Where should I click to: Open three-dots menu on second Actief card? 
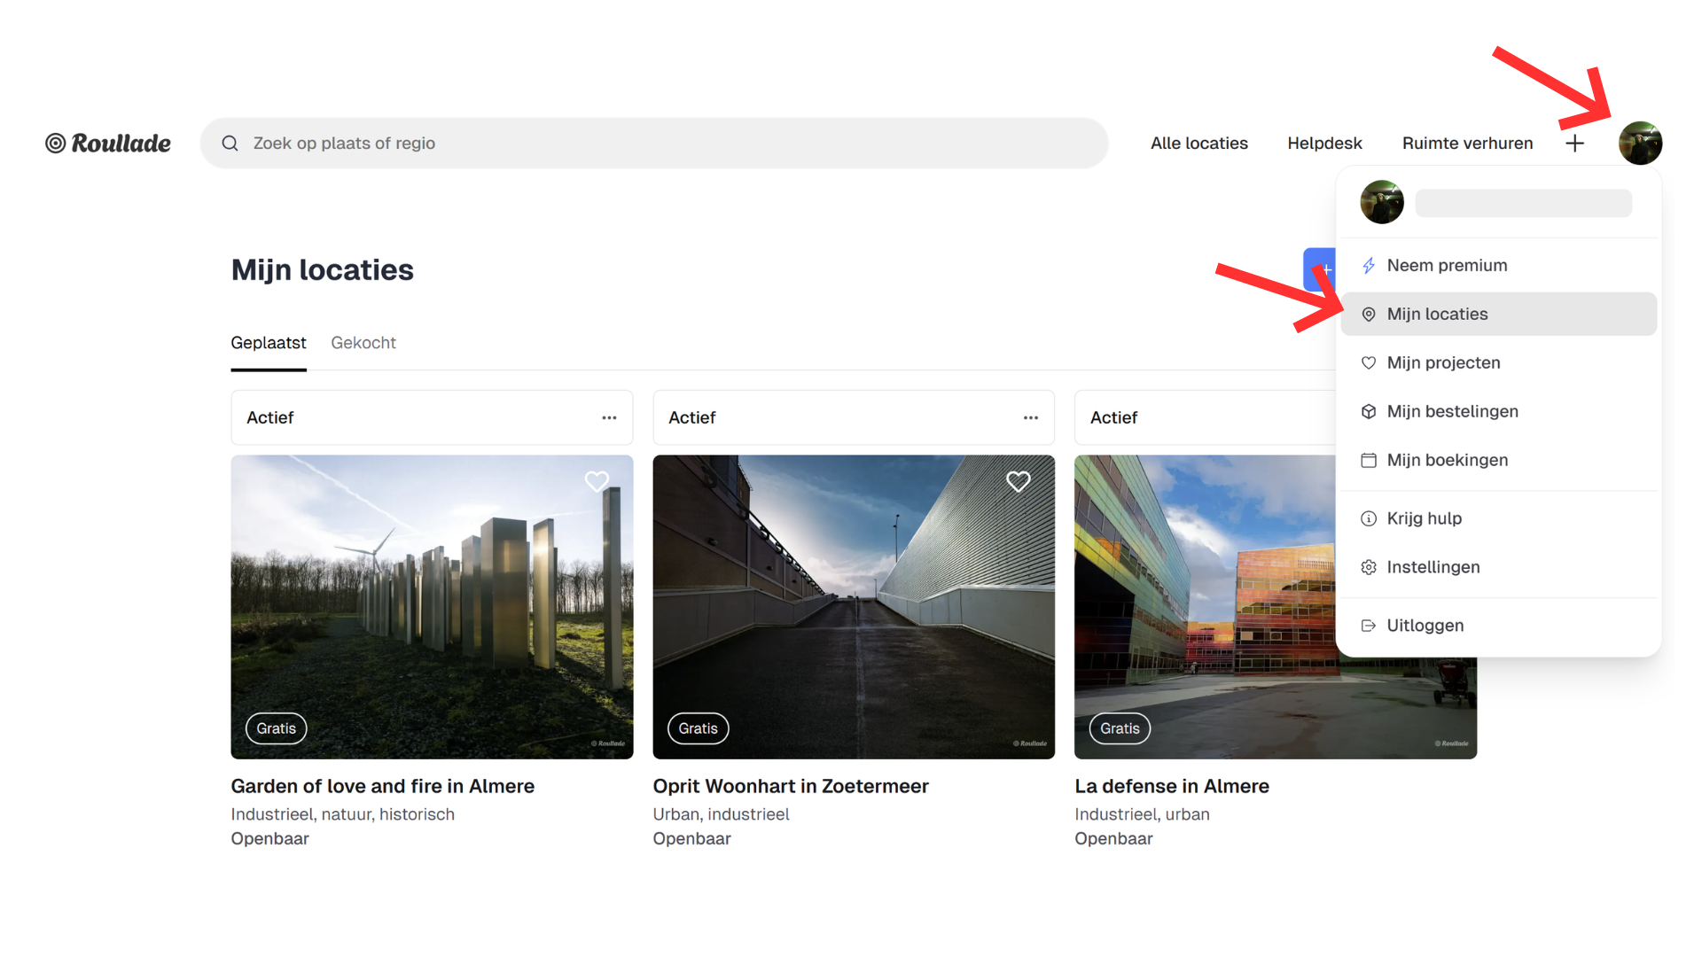(x=1030, y=417)
